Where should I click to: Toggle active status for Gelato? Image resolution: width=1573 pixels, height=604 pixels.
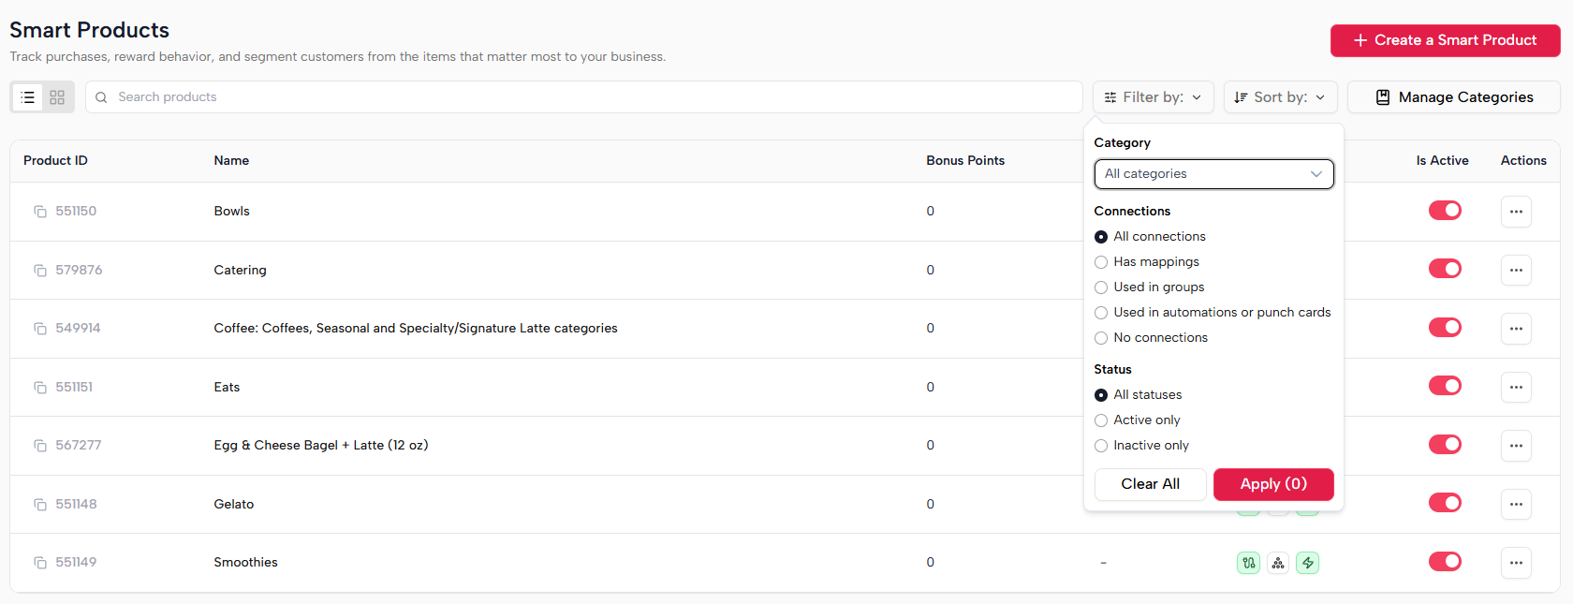[1445, 503]
